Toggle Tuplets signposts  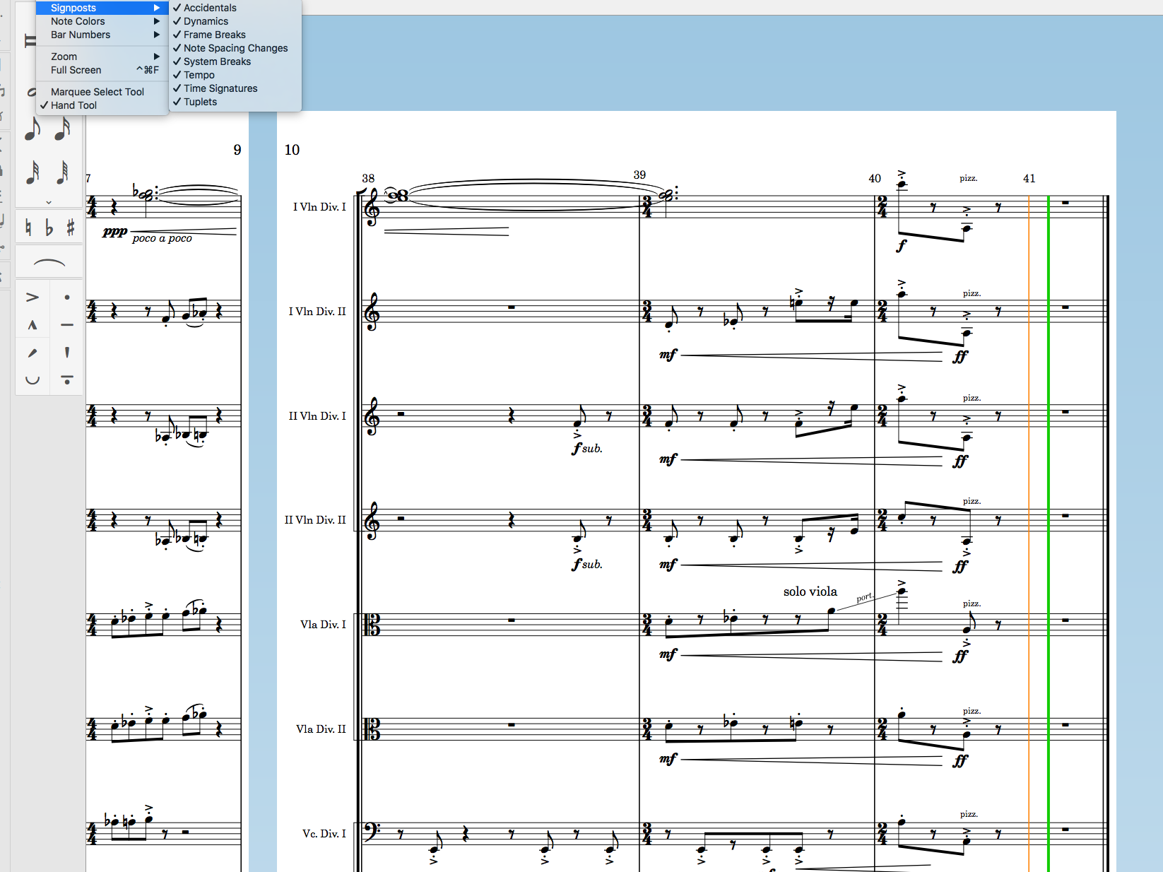point(235,102)
